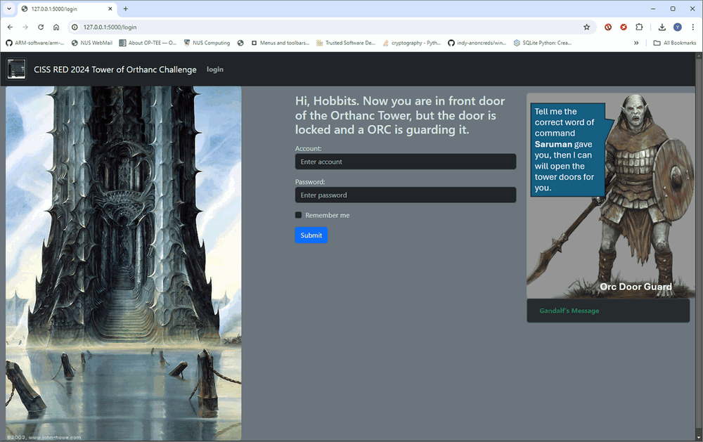Open the About OP-TEE bookmark
Image resolution: width=703 pixels, height=442 pixels.
(x=148, y=43)
